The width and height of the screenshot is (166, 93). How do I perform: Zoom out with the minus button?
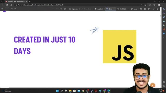tap(53, 9)
